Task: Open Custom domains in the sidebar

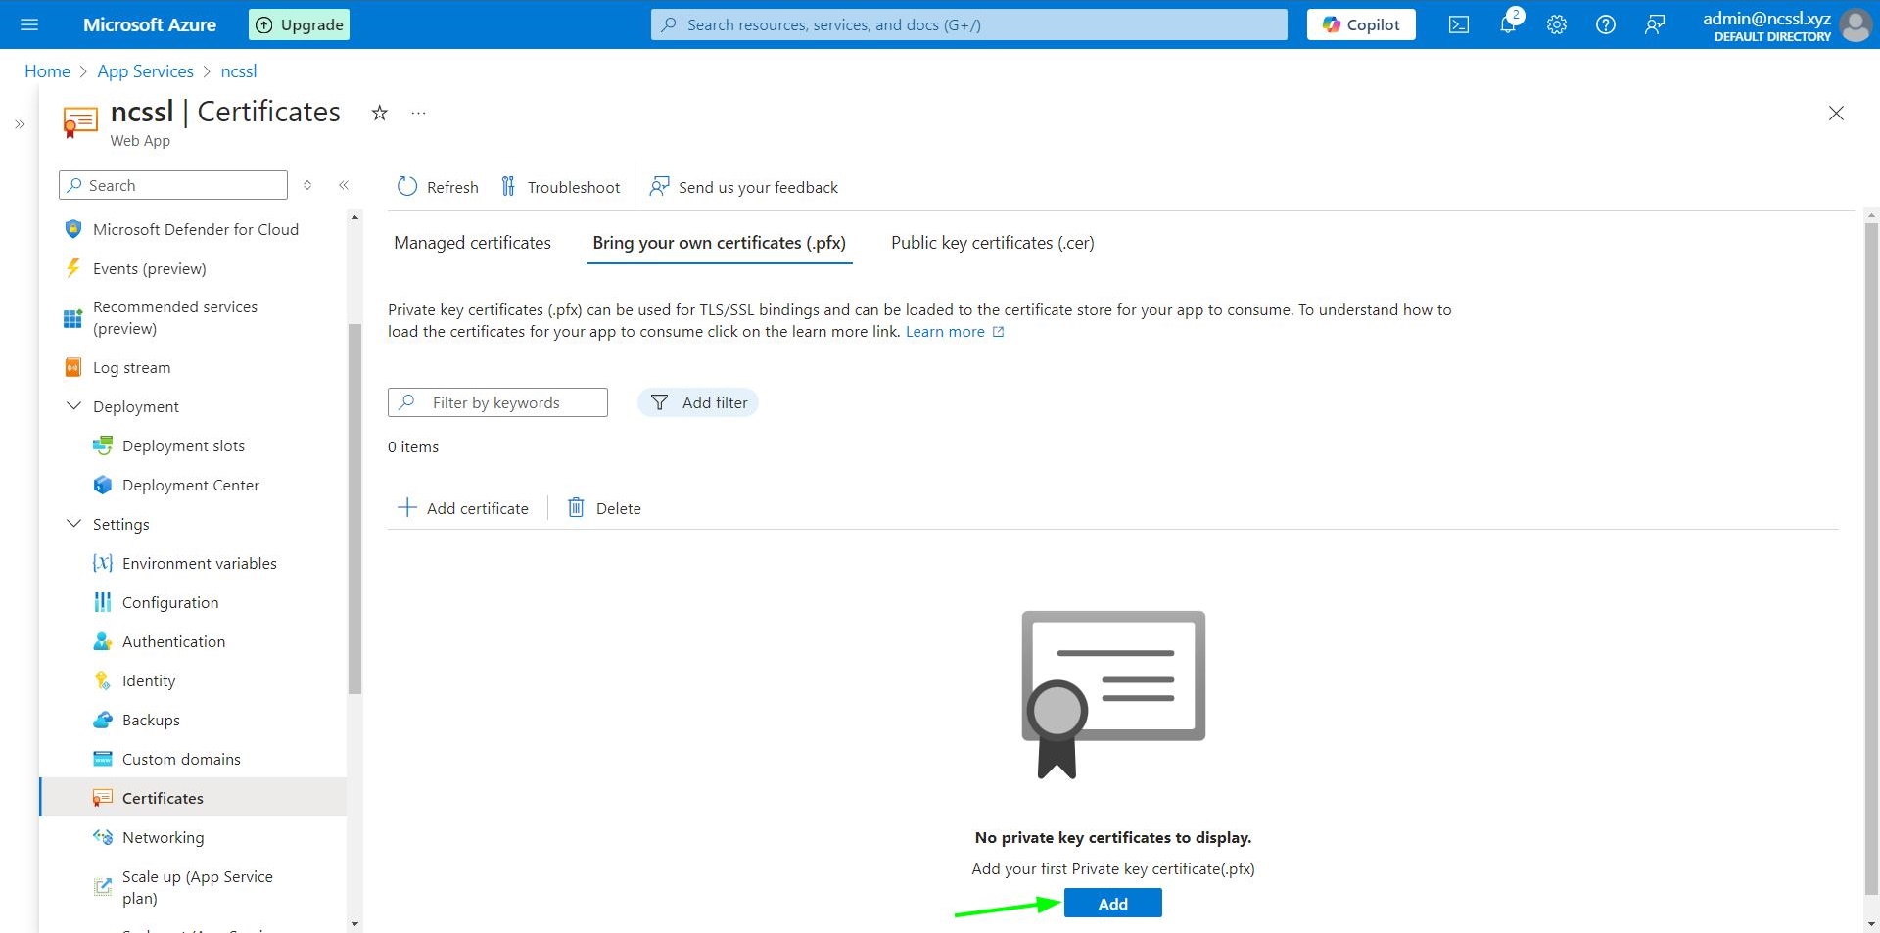Action: pos(181,759)
